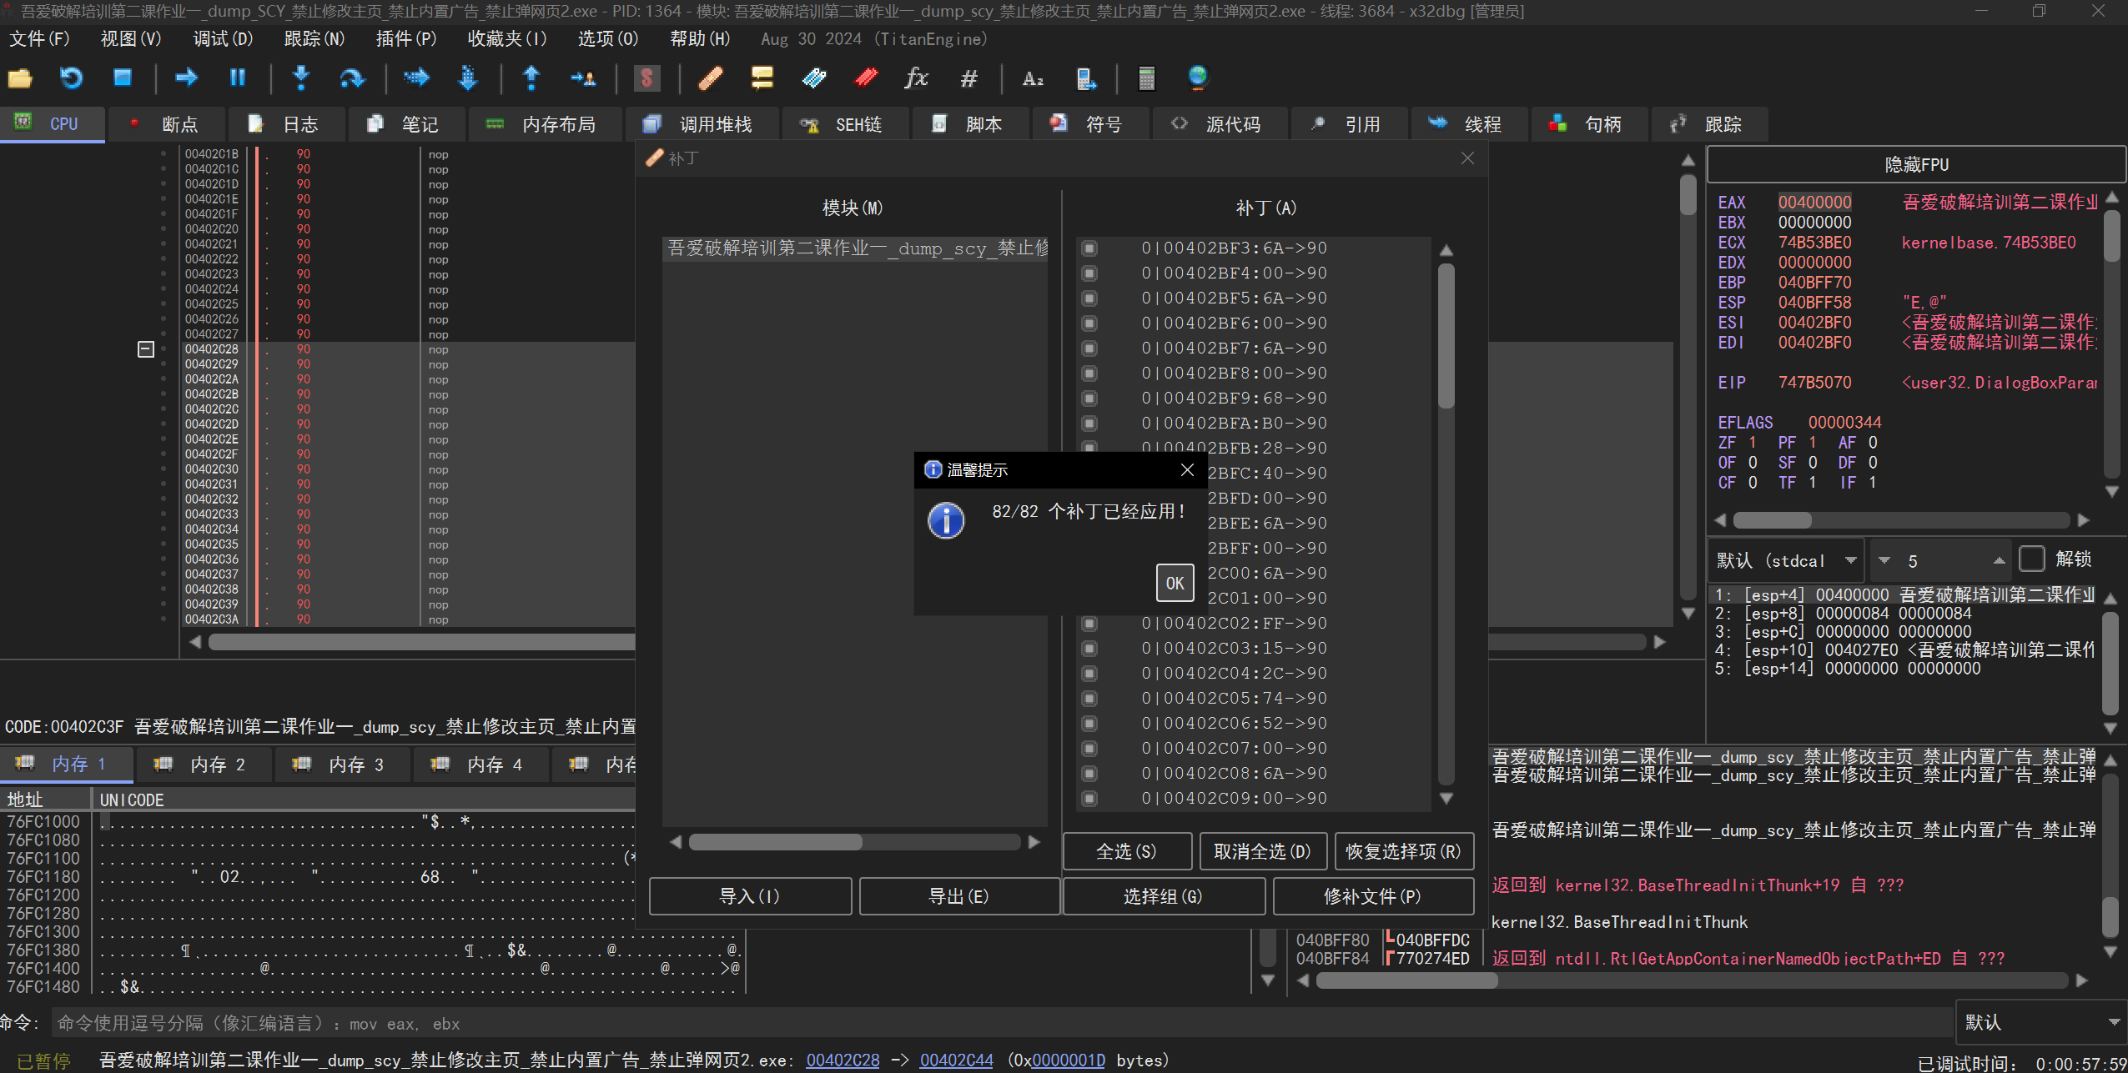Switch to the 断点 tab

[x=166, y=124]
